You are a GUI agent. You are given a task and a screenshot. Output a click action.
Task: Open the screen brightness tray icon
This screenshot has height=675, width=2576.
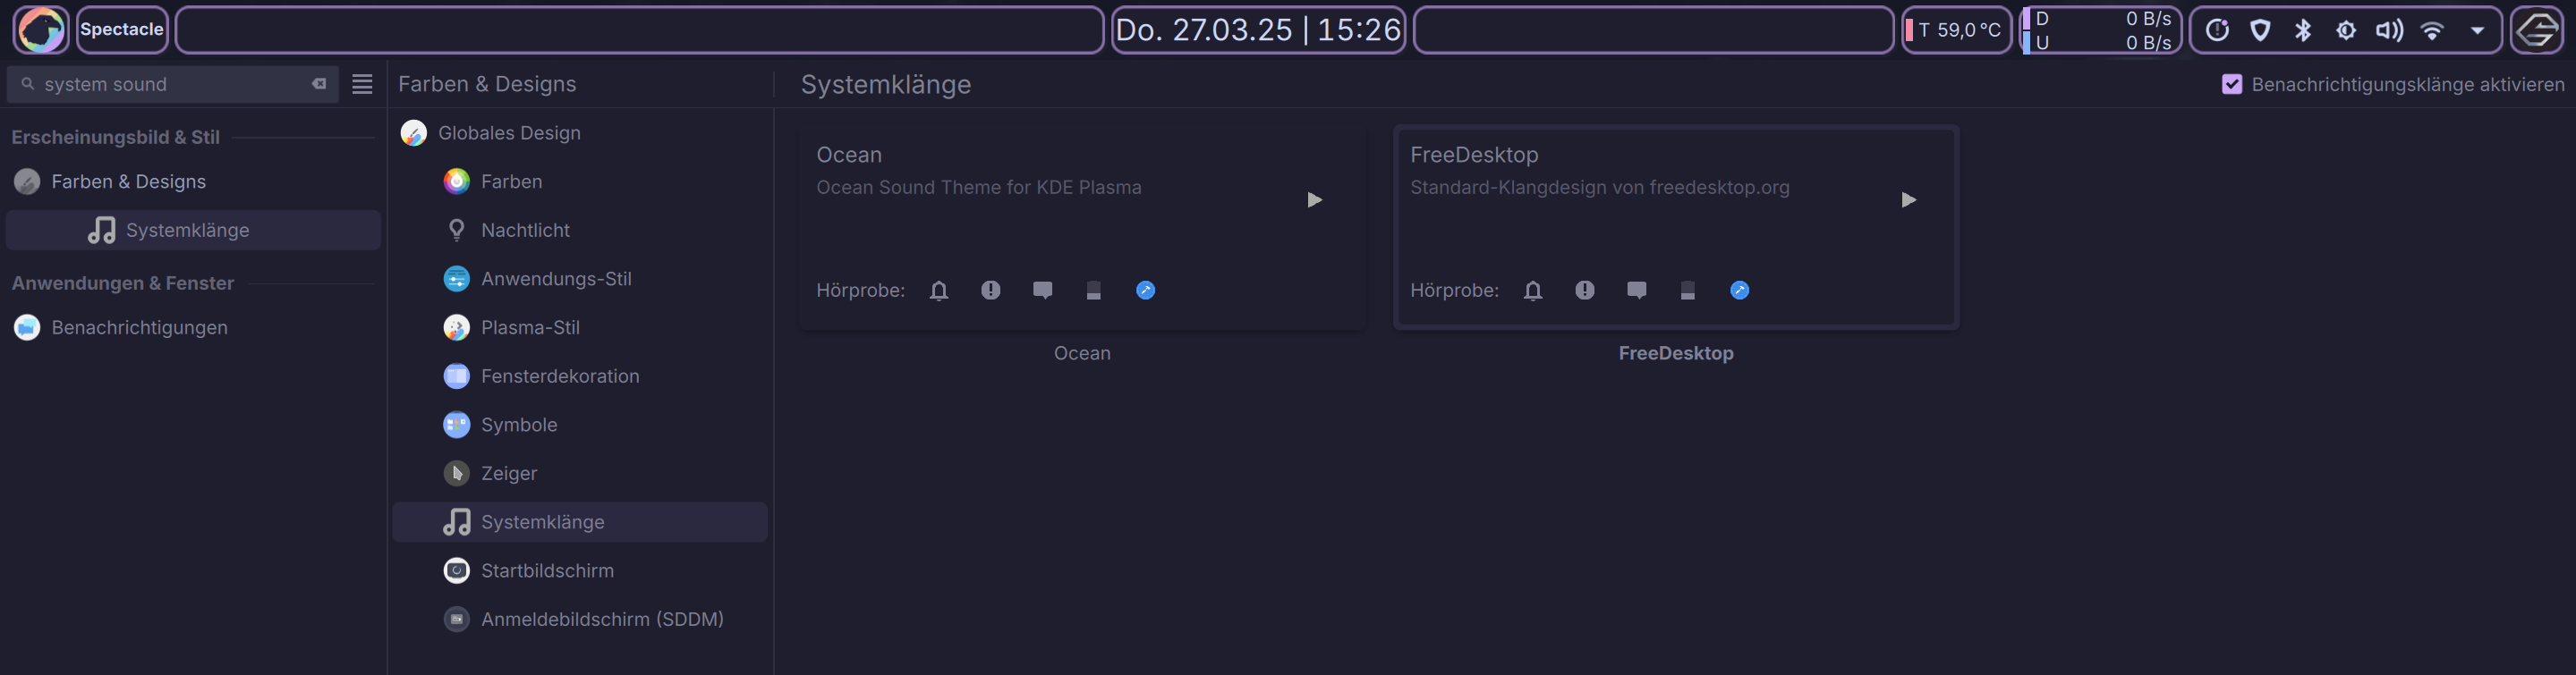2346,30
